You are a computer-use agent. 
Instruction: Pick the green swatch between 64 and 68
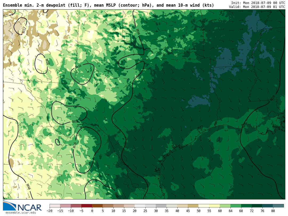pos(236,206)
